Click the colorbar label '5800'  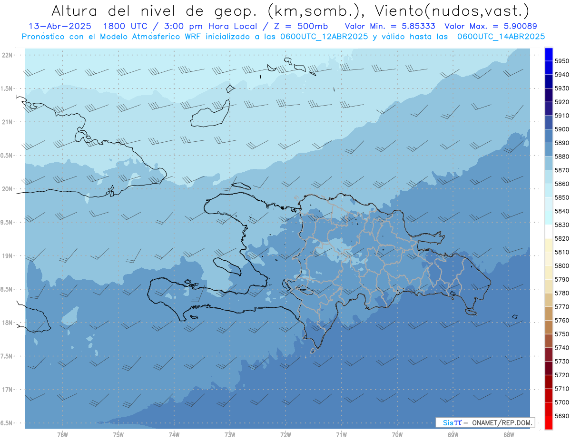point(562,265)
